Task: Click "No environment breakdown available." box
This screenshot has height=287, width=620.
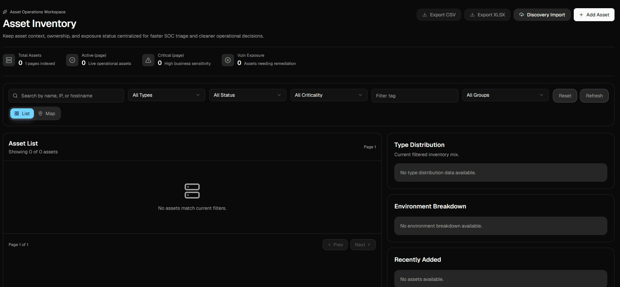Action: 501,226
